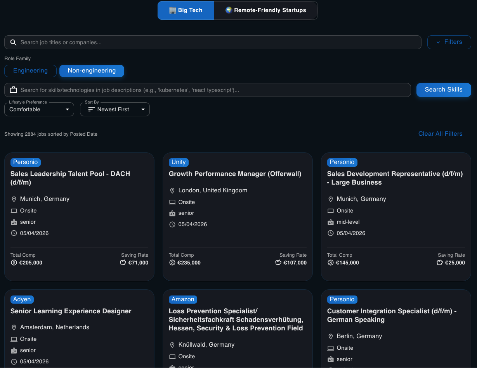
Task: Open the Remote-Friendly Startups tab
Action: coord(266,10)
